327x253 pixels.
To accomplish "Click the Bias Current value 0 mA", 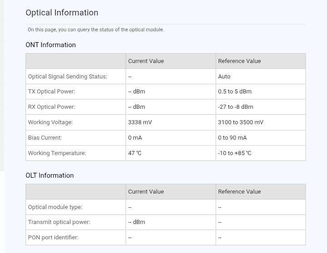I will point(135,138).
